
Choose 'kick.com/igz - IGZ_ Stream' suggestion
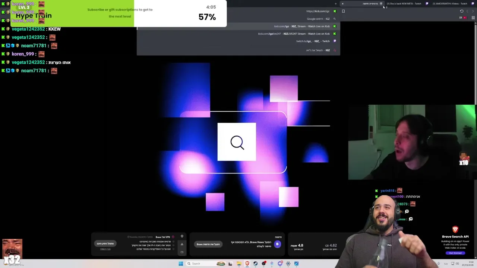238,26
